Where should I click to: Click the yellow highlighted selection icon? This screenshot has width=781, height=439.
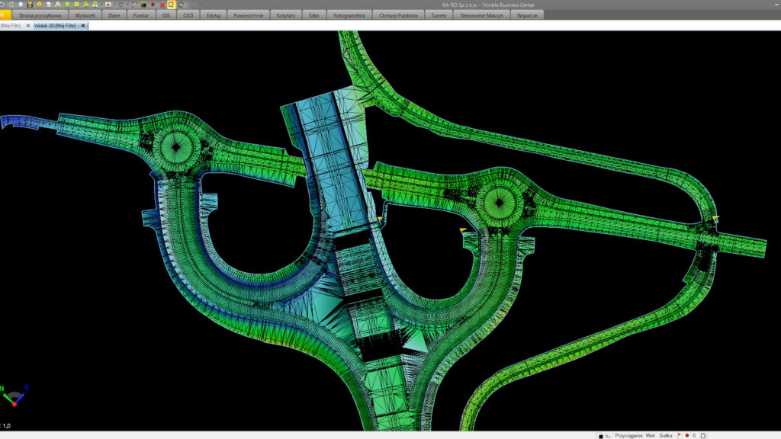pyautogui.click(x=172, y=5)
